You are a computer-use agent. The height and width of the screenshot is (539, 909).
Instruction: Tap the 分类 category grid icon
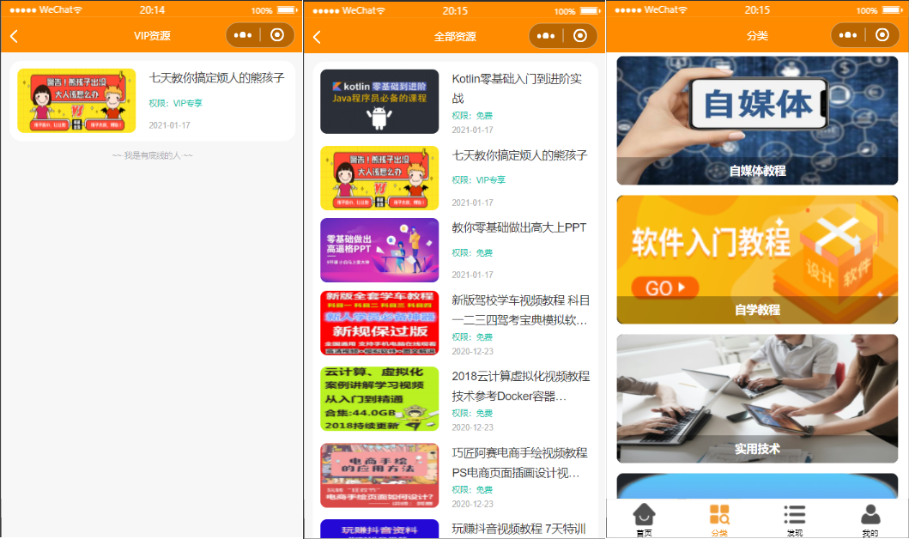(x=719, y=513)
